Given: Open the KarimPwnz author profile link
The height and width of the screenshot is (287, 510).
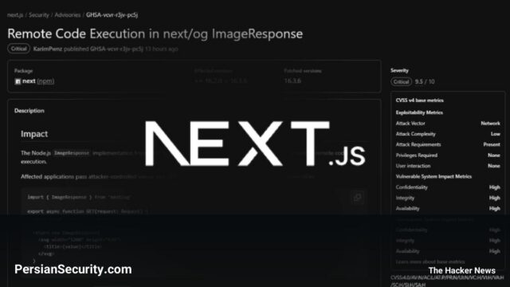Looking at the screenshot, I should point(48,49).
